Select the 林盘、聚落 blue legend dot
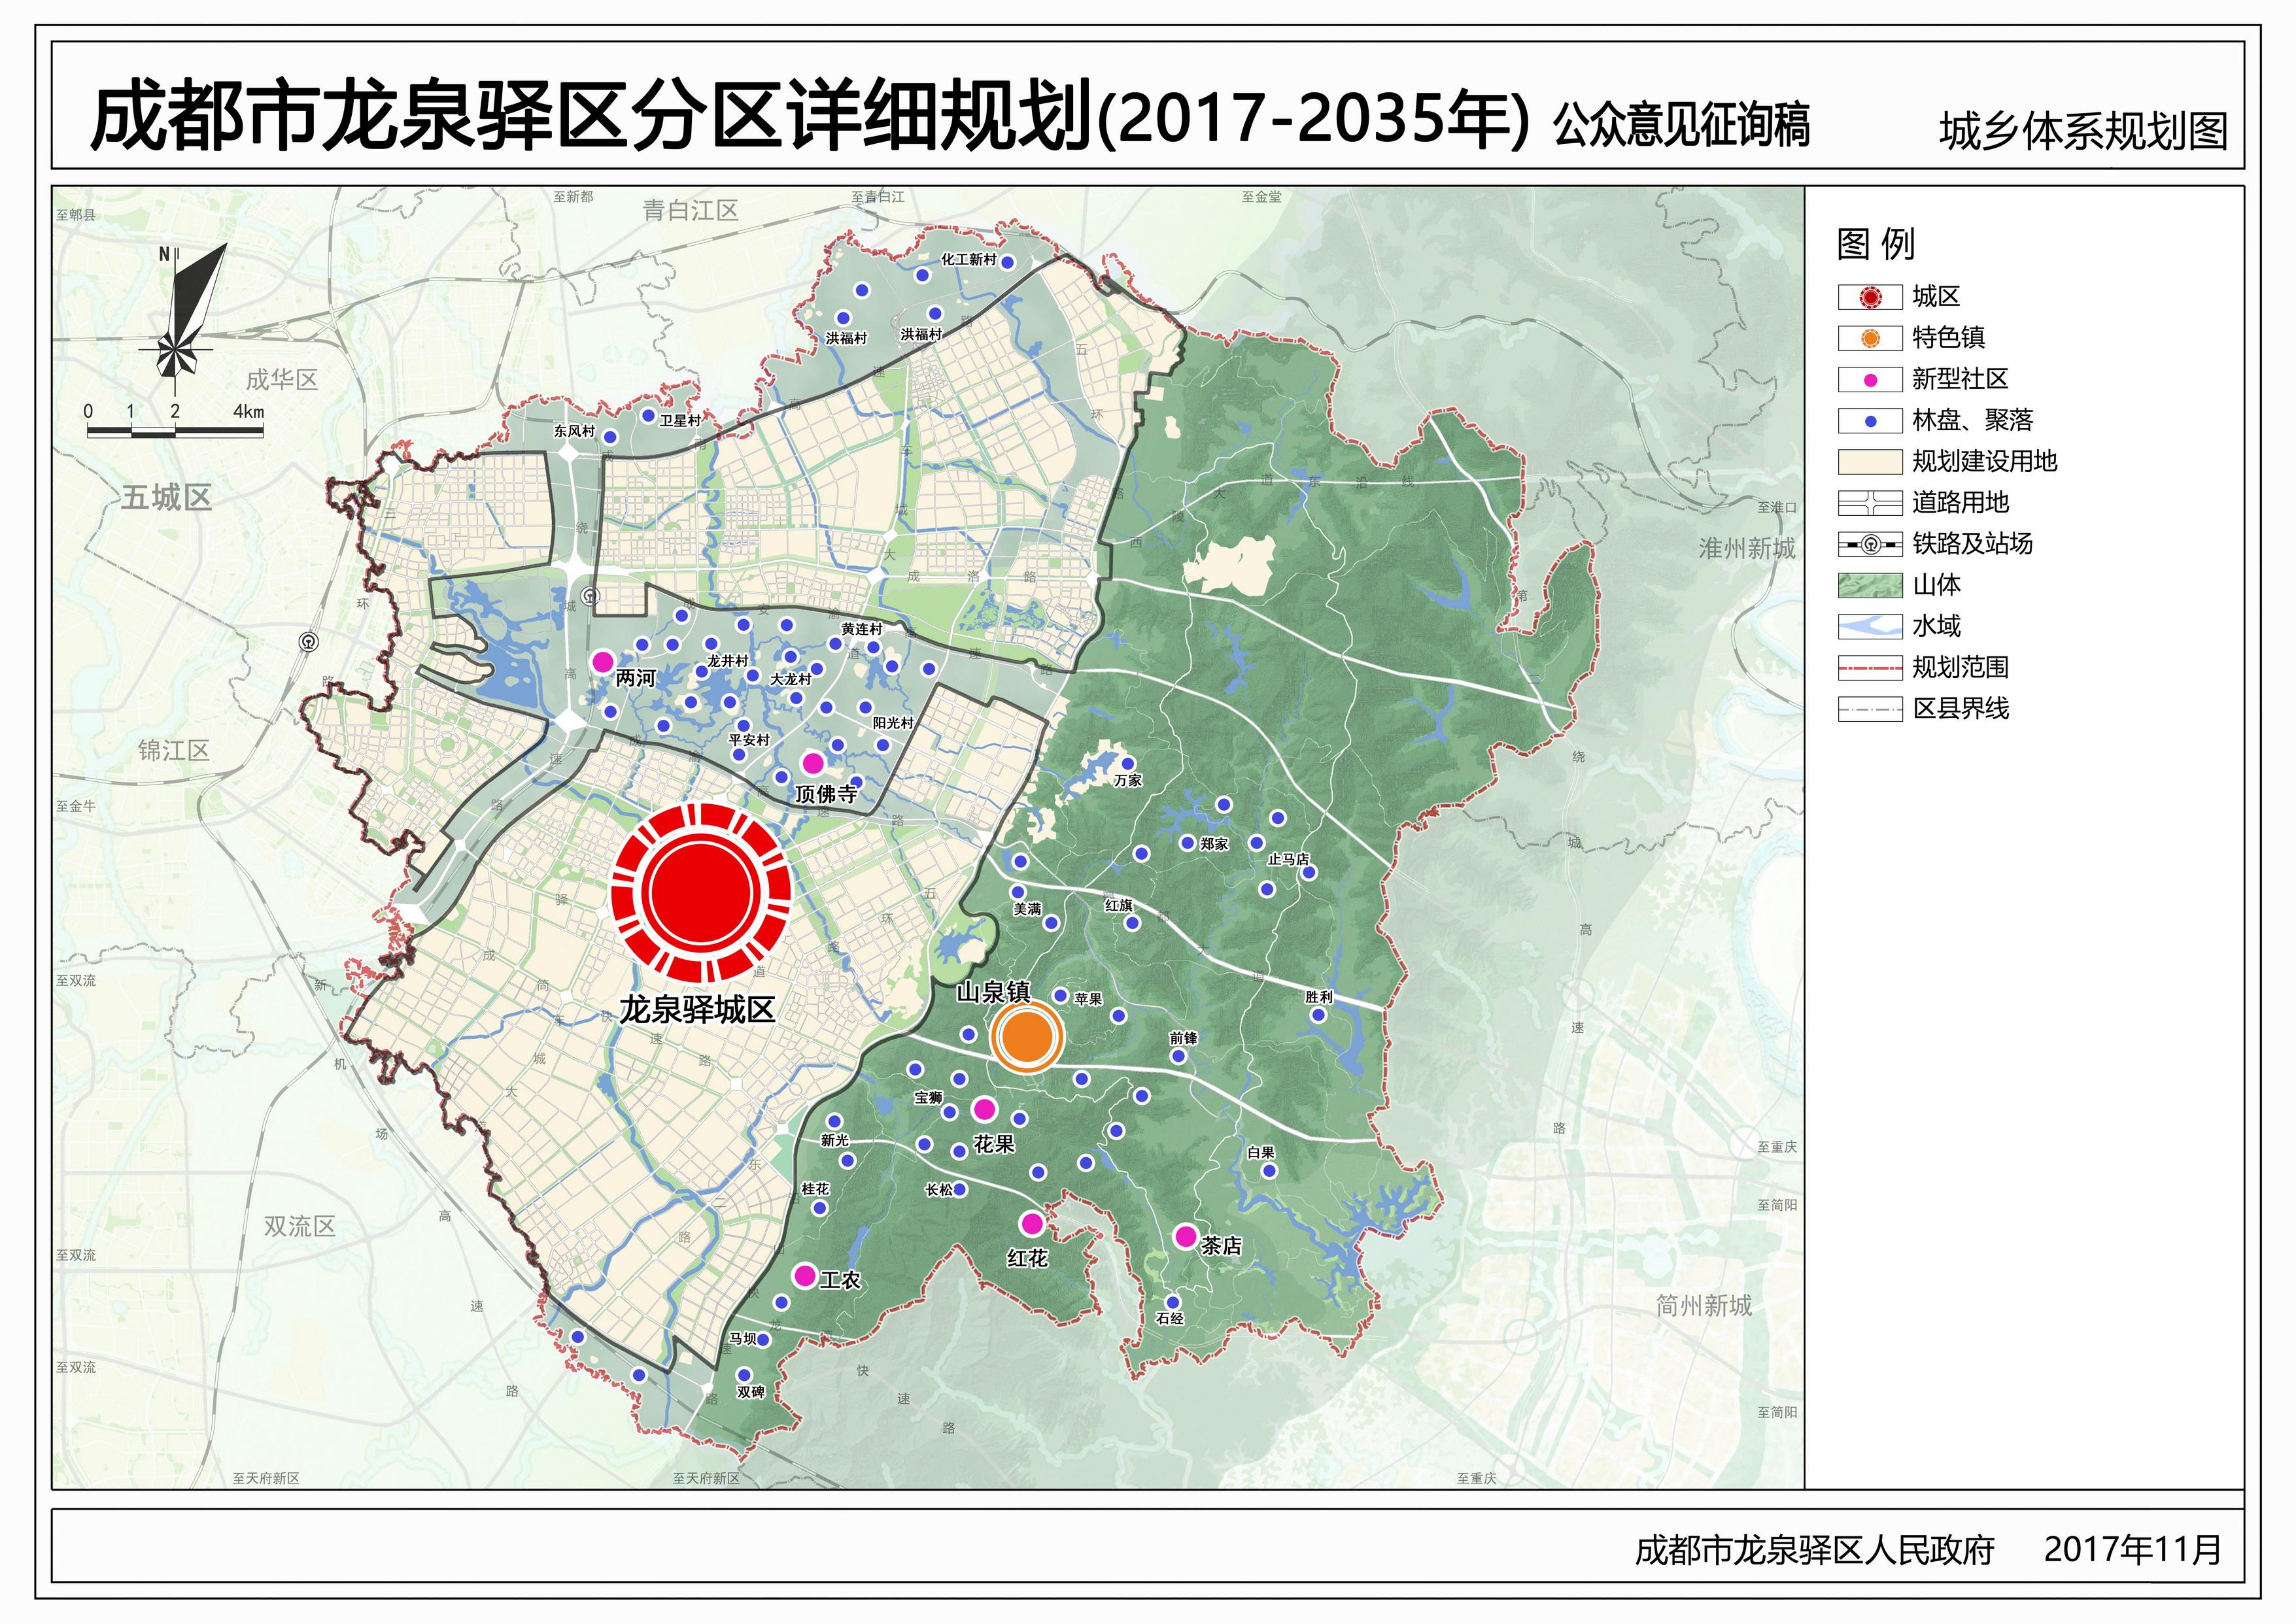Viewport: 2296px width, 1624px height. click(x=1870, y=421)
